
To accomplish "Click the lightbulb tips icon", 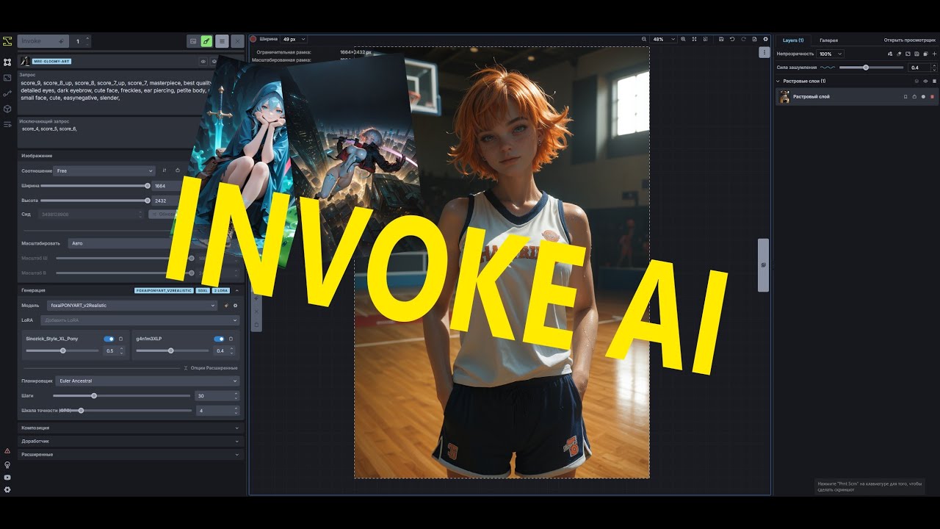I will (7, 464).
